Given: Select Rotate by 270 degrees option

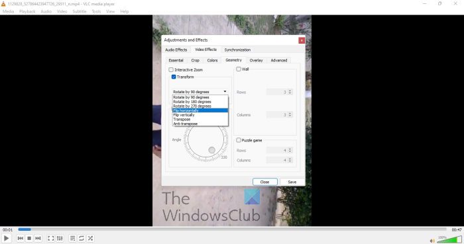Looking at the screenshot, I should pos(200,106).
